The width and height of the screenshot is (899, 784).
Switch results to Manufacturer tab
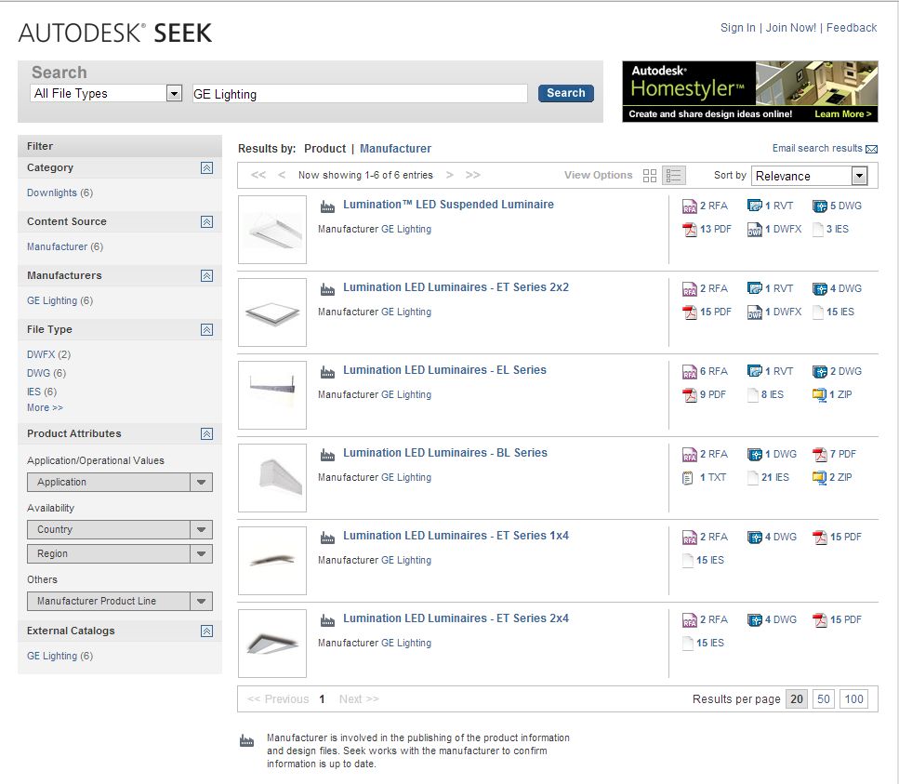[x=396, y=149]
